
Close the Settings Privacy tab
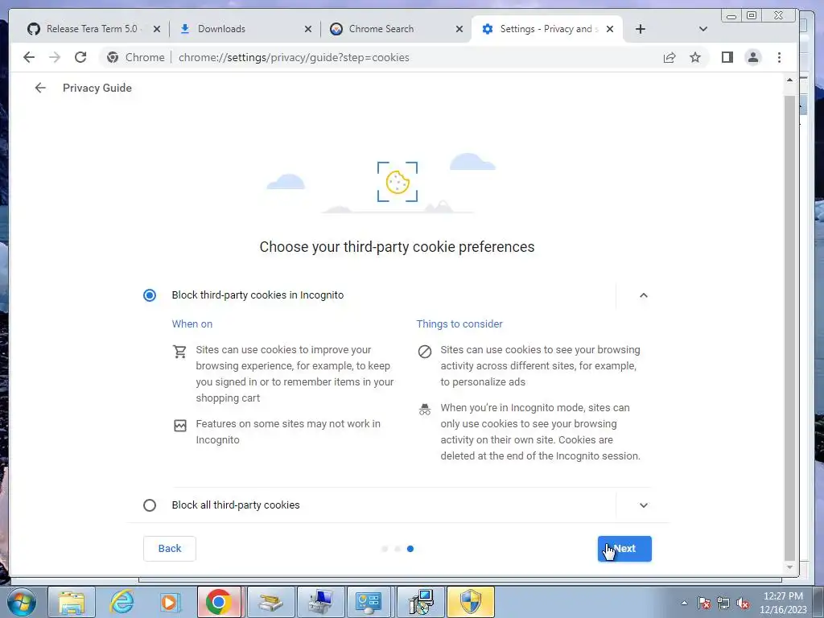pos(610,29)
